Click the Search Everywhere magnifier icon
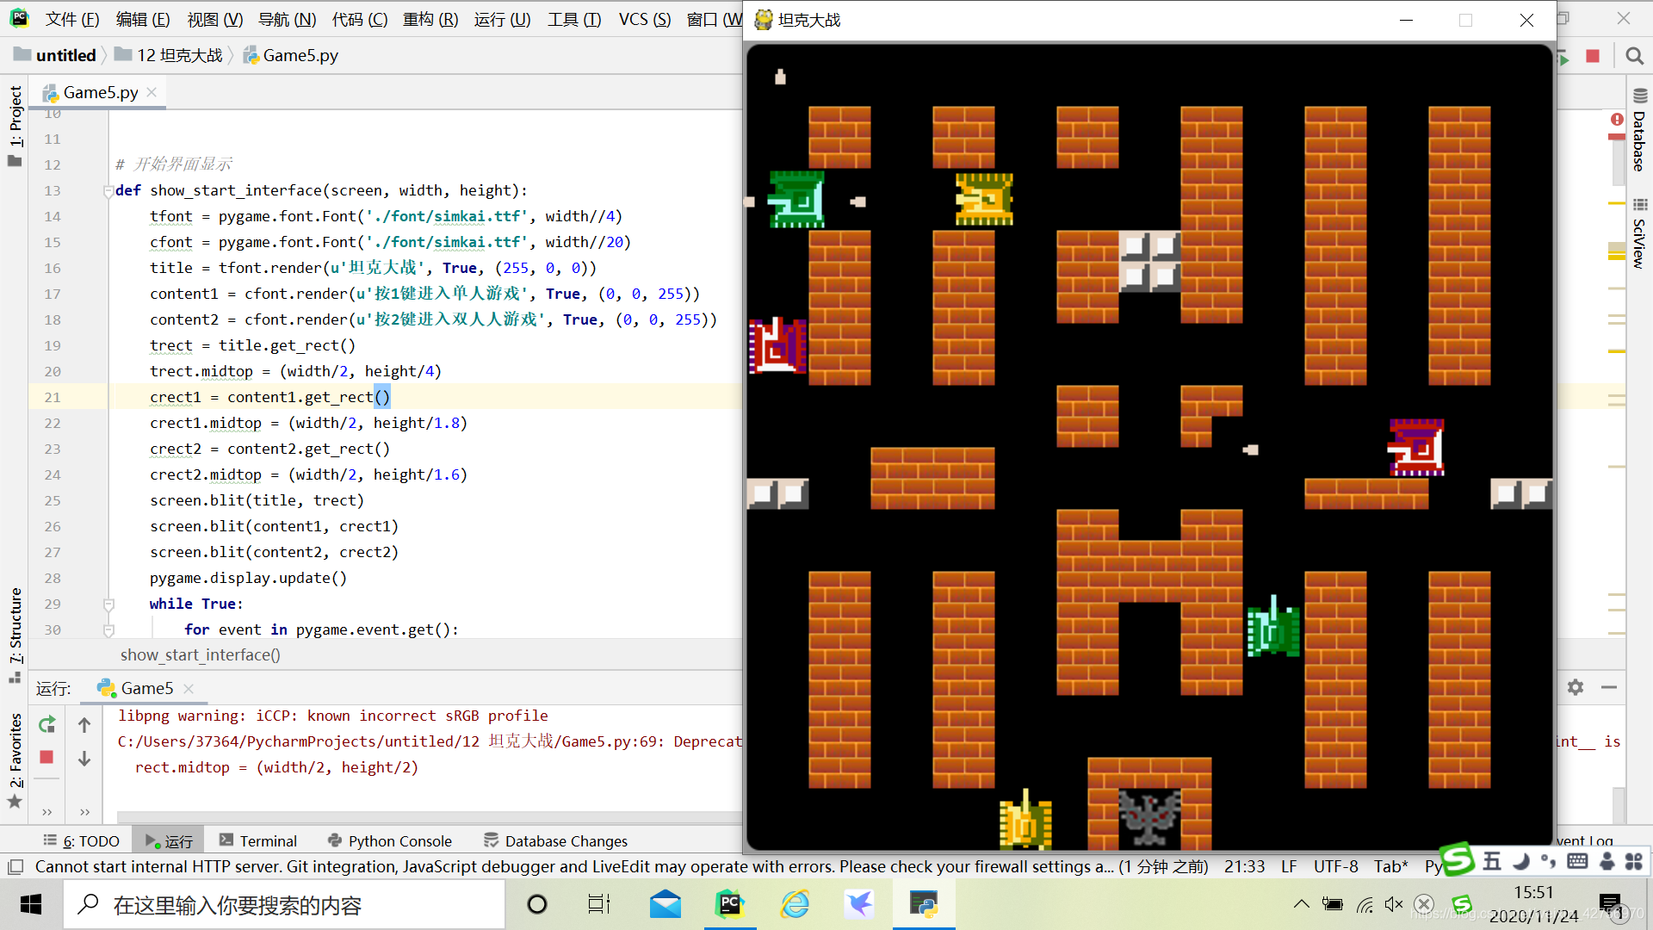The height and width of the screenshot is (930, 1653). pyautogui.click(x=1633, y=55)
